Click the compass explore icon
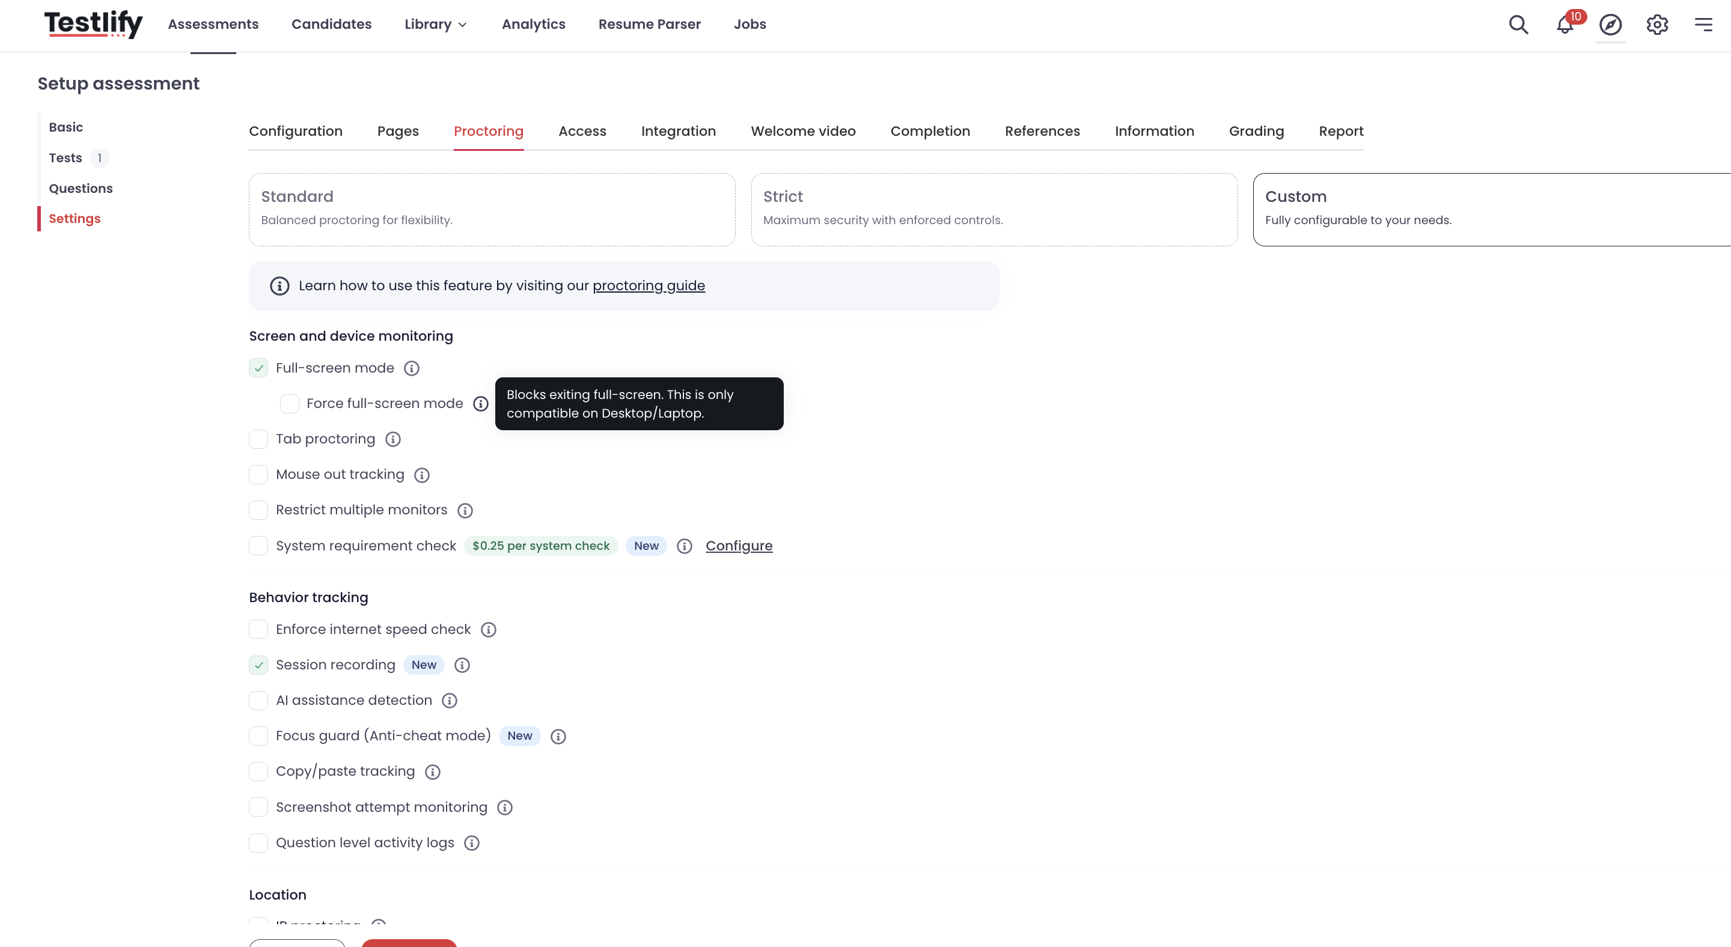Screen dimensions: 1731x947 [1610, 24]
